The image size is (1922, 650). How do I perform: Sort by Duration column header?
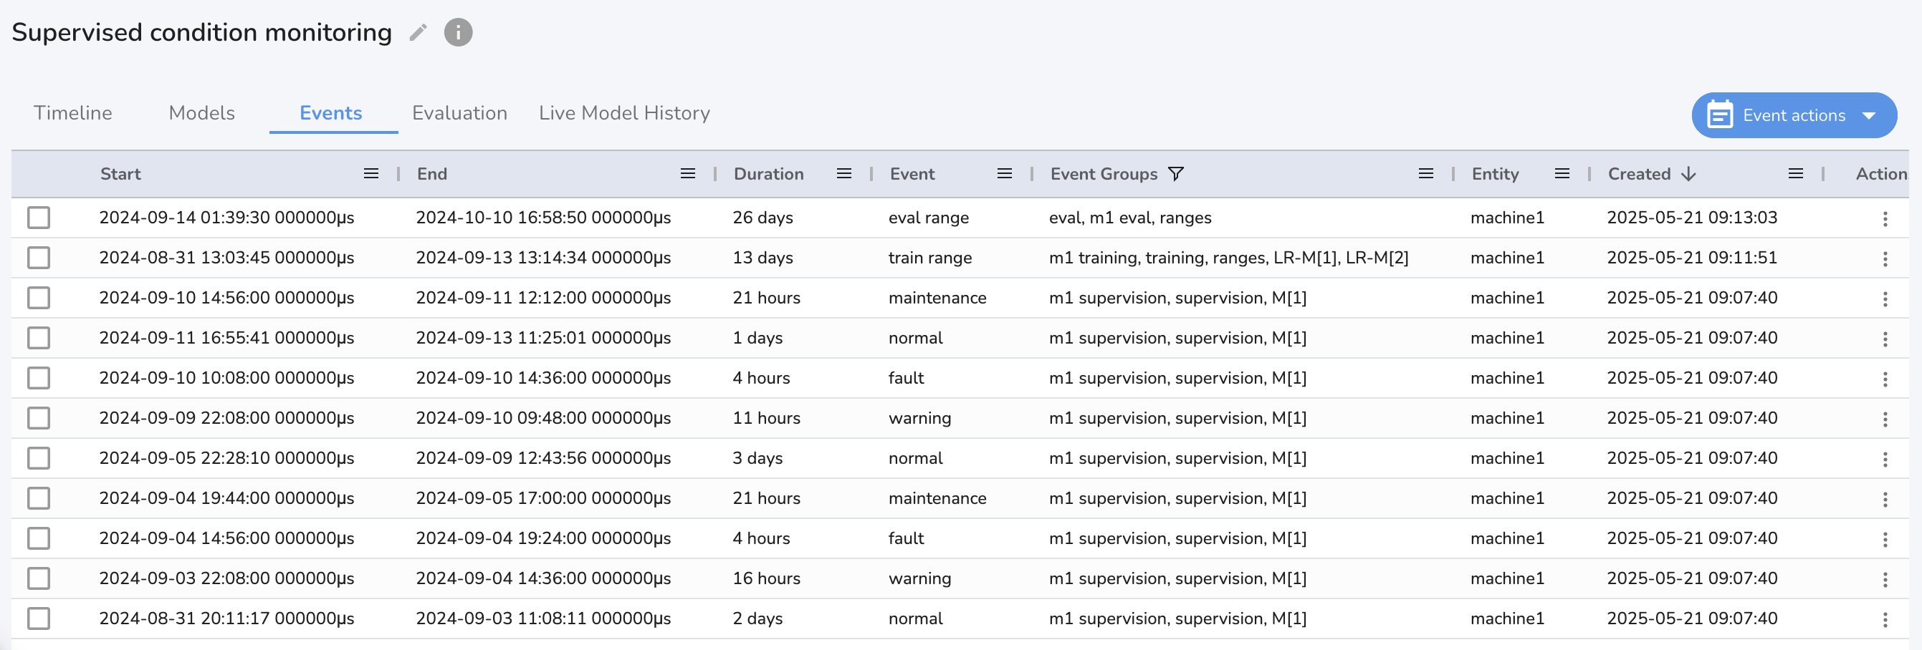[x=768, y=174]
